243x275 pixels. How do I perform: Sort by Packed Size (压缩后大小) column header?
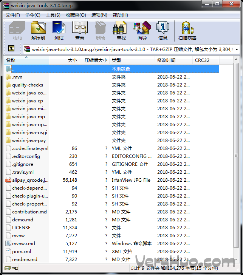click(x=94, y=60)
